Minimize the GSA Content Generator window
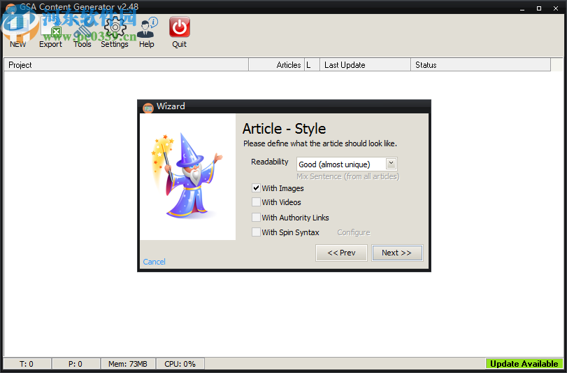Viewport: 567px width, 373px height. point(522,8)
